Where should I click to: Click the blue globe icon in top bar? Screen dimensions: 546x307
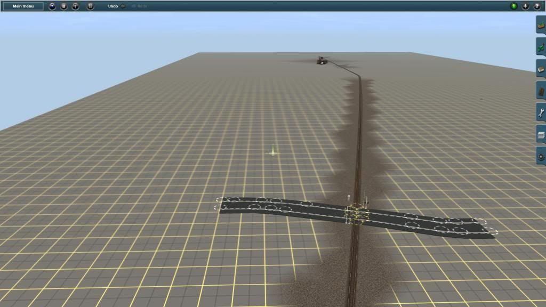coord(52,6)
